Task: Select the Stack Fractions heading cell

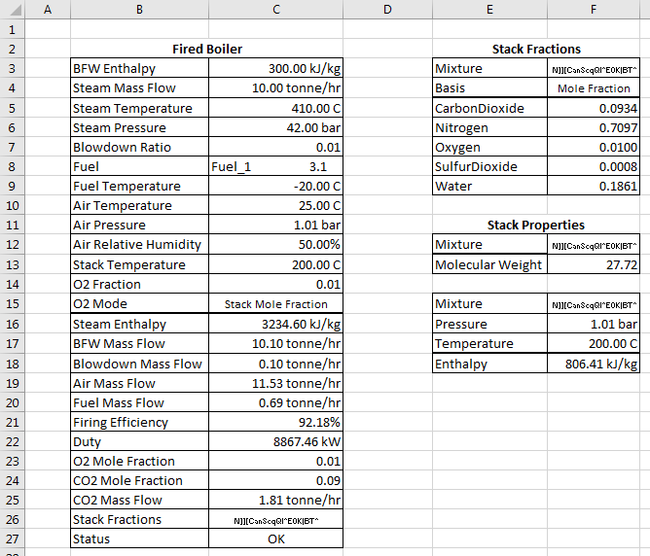Action: (536, 49)
